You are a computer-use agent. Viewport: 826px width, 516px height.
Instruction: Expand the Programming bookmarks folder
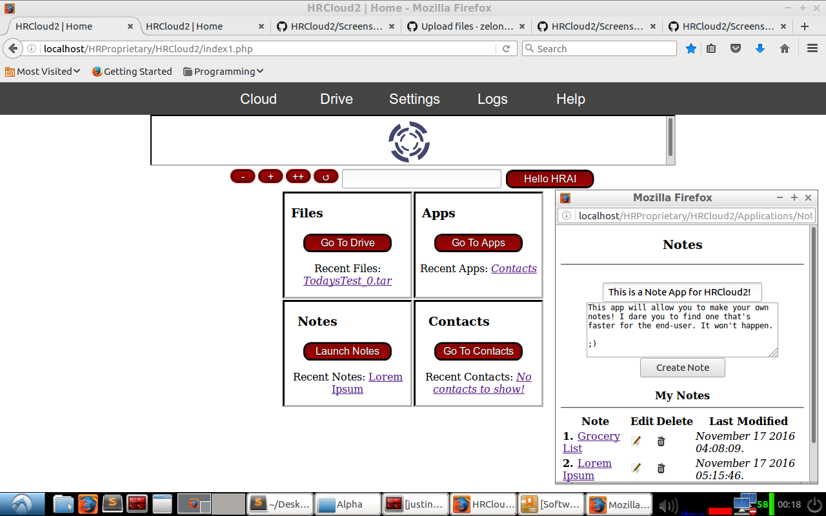pyautogui.click(x=225, y=71)
